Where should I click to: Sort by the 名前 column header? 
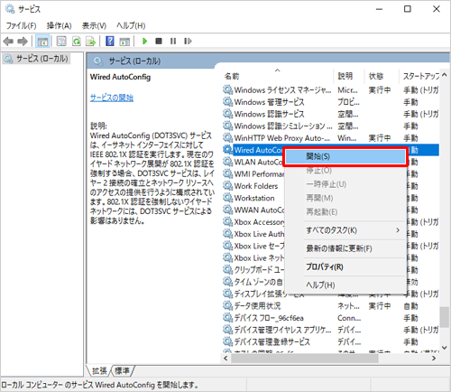(x=278, y=76)
